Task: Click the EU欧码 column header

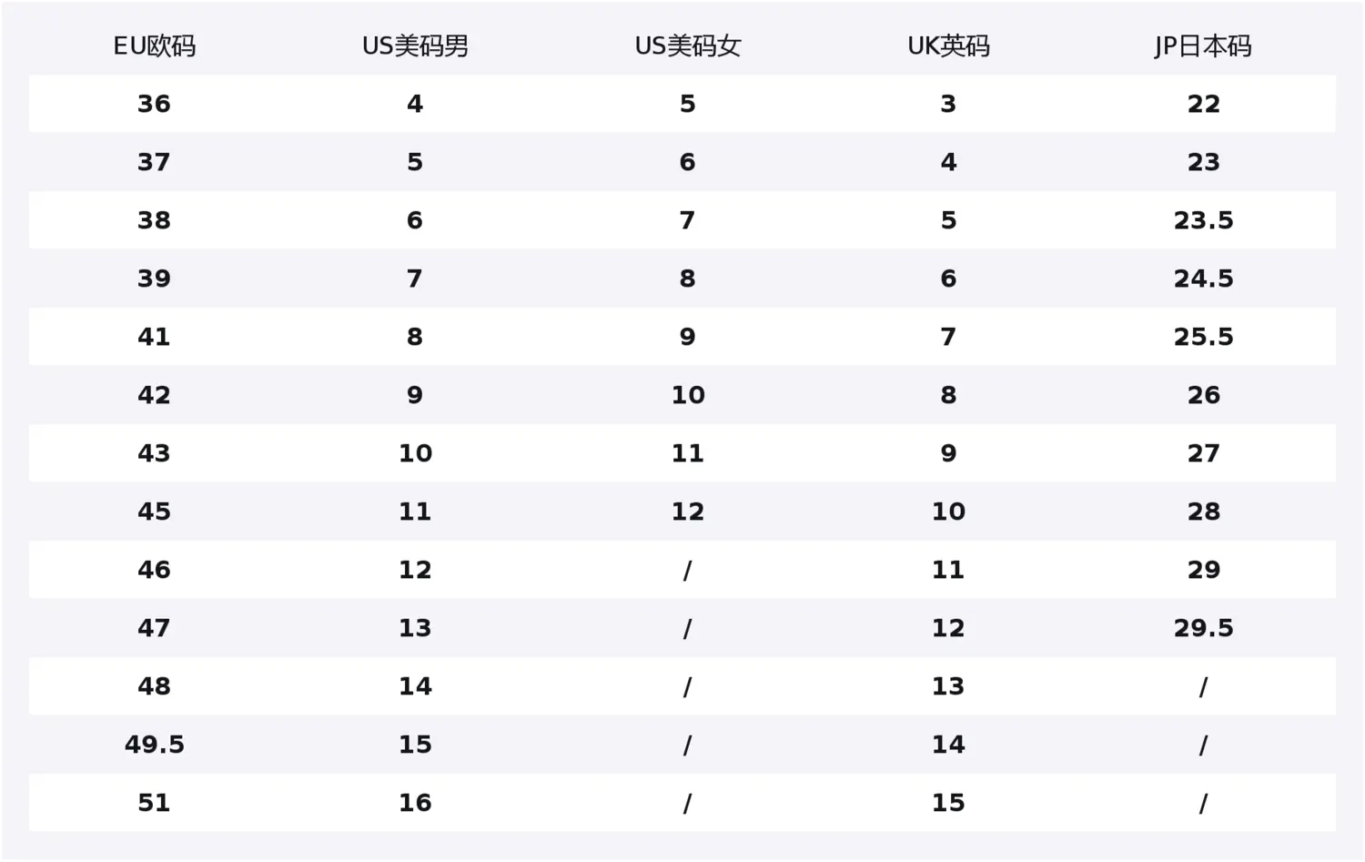Action: click(x=154, y=46)
